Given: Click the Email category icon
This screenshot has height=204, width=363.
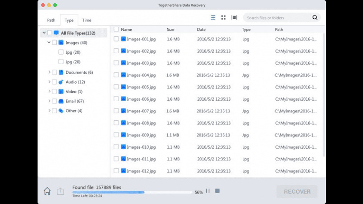Looking at the screenshot, I should pos(61,101).
